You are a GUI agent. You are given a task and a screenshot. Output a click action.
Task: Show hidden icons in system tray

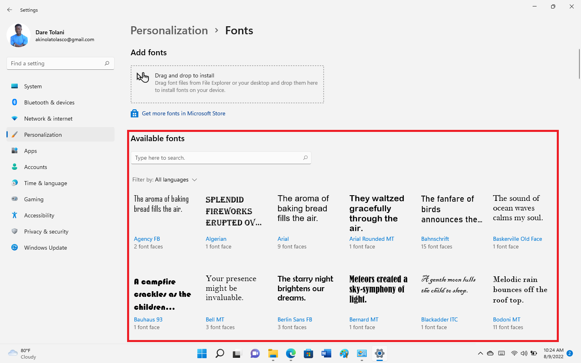[480, 353]
